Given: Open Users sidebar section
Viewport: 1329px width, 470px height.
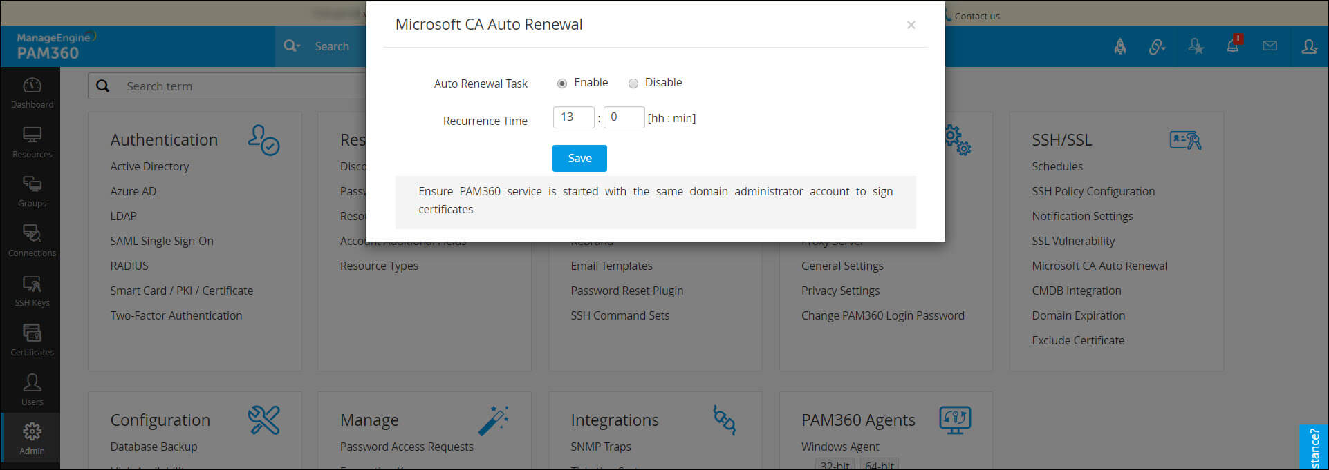Looking at the screenshot, I should pyautogui.click(x=32, y=390).
